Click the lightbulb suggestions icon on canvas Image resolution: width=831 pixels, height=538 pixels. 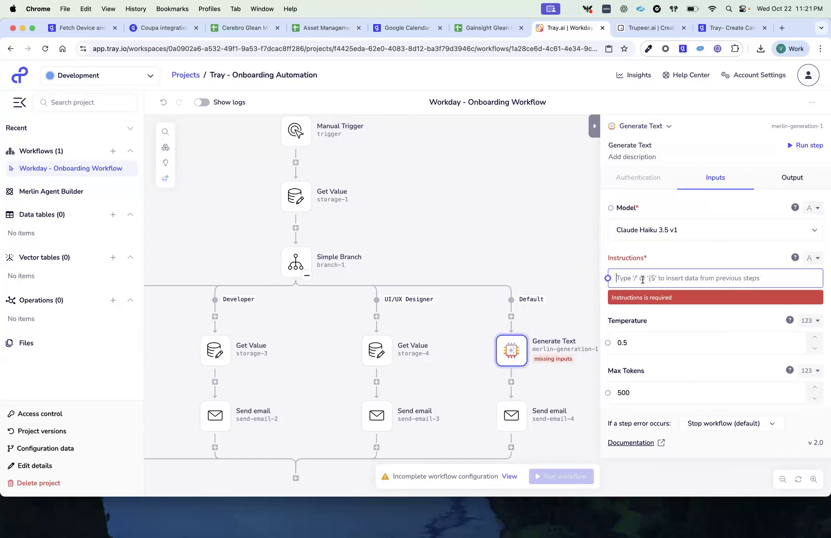click(x=165, y=163)
